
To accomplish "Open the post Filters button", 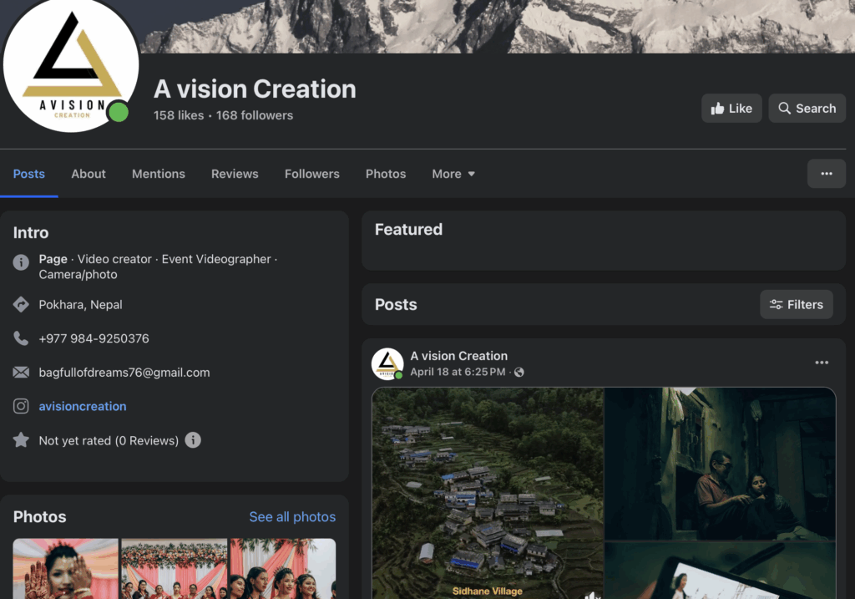I will point(796,304).
